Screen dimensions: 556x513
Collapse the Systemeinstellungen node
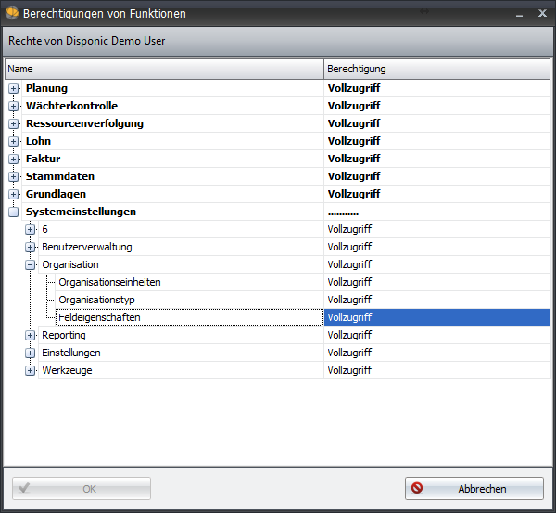pos(14,212)
